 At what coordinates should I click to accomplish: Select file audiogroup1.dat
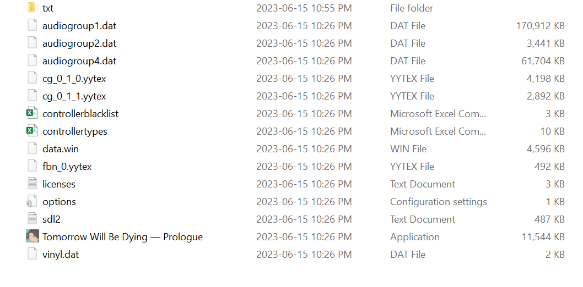(79, 26)
